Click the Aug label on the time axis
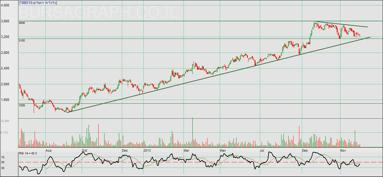Screen dimensions: 383x177 click(x=48, y=150)
